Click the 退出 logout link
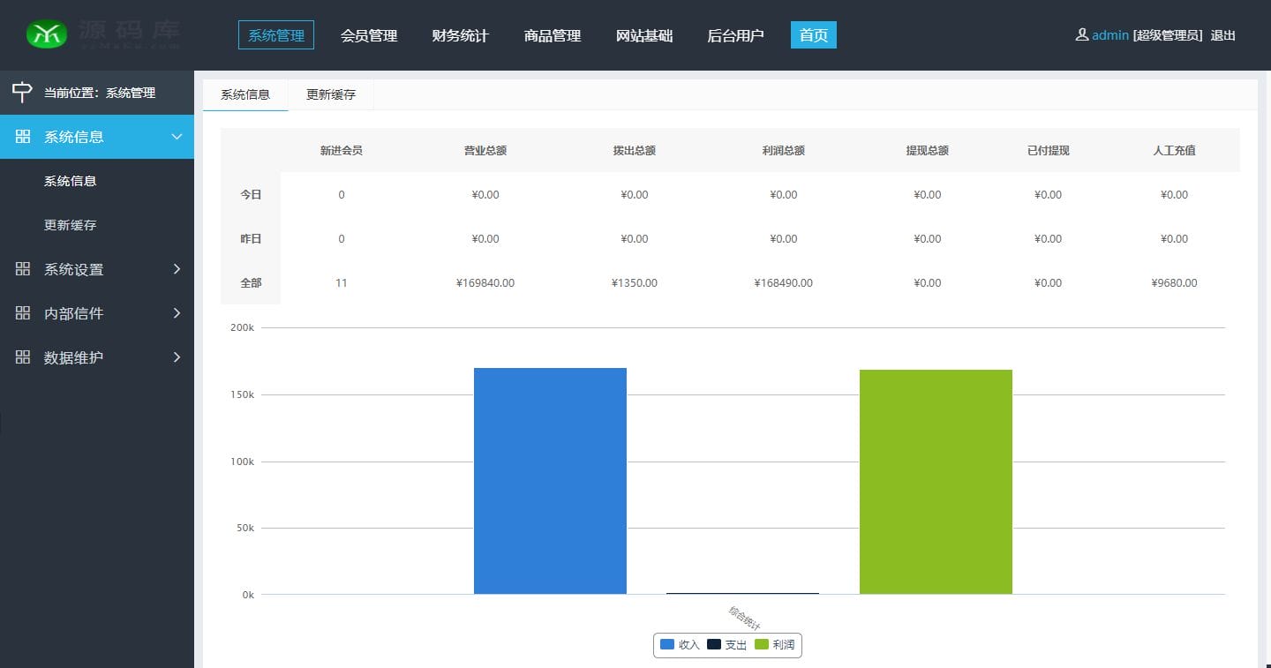The image size is (1271, 668). [1222, 35]
